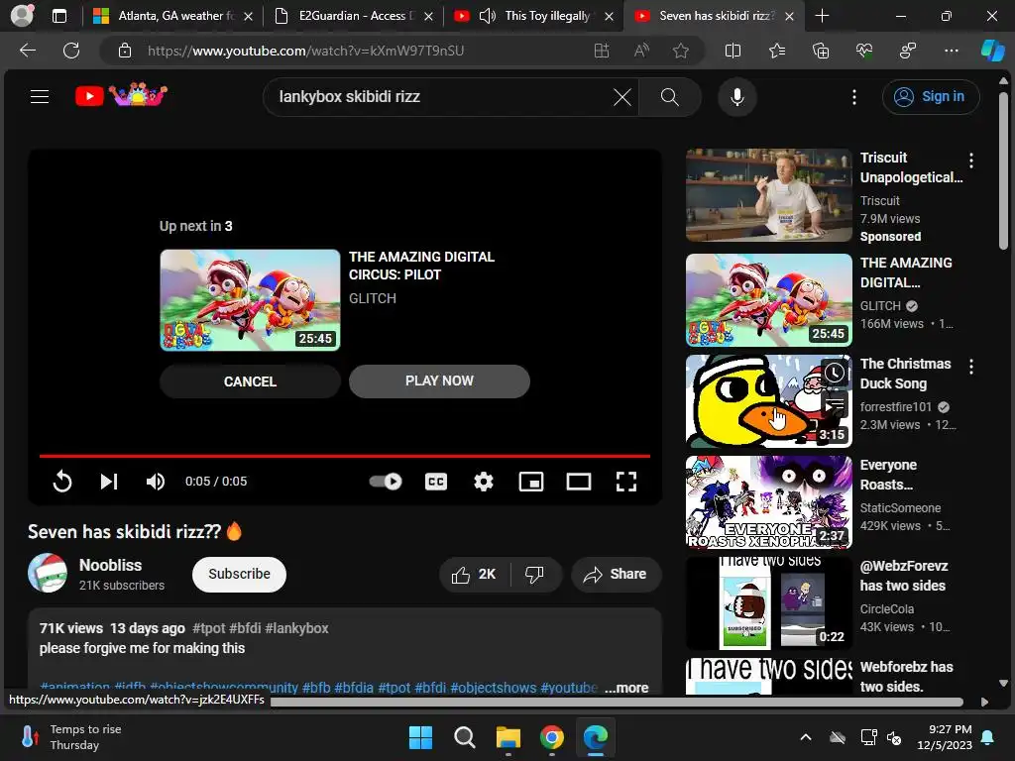The height and width of the screenshot is (761, 1015).
Task: Open split screen view
Action: tap(733, 51)
